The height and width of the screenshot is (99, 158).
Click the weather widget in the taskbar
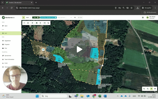[x=8, y=96]
